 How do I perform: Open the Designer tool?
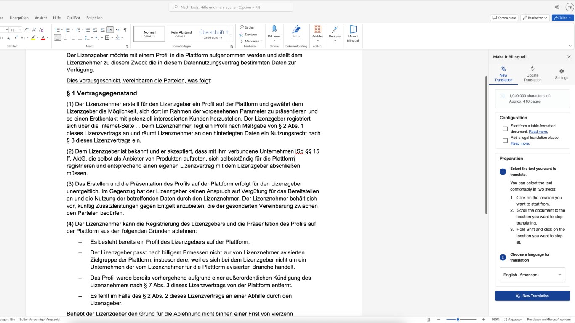335,32
